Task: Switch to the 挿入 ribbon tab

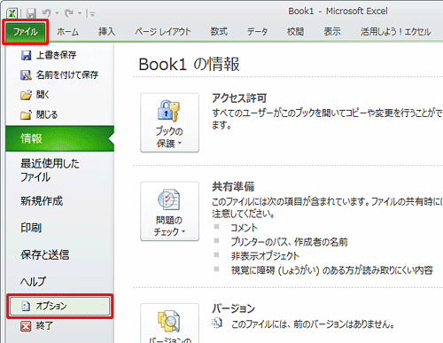Action: 106,31
